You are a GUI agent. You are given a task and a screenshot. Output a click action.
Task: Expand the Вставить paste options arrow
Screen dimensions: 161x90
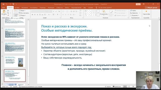pos(4,15)
